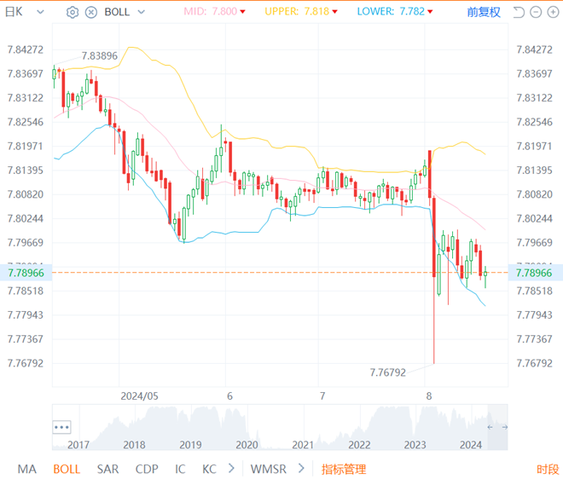
Task: Zoom out chart with minus icon
Action: pyautogui.click(x=535, y=13)
